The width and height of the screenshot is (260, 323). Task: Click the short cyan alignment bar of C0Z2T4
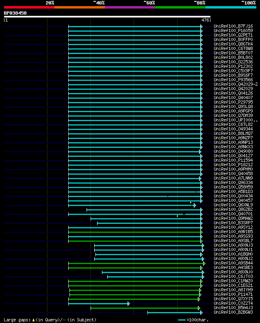point(99,303)
